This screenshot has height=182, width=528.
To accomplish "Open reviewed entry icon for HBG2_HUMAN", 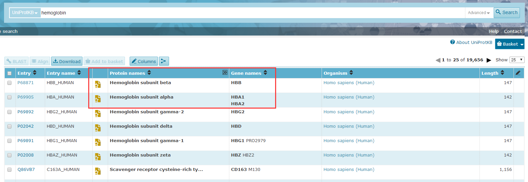I will tap(98, 113).
